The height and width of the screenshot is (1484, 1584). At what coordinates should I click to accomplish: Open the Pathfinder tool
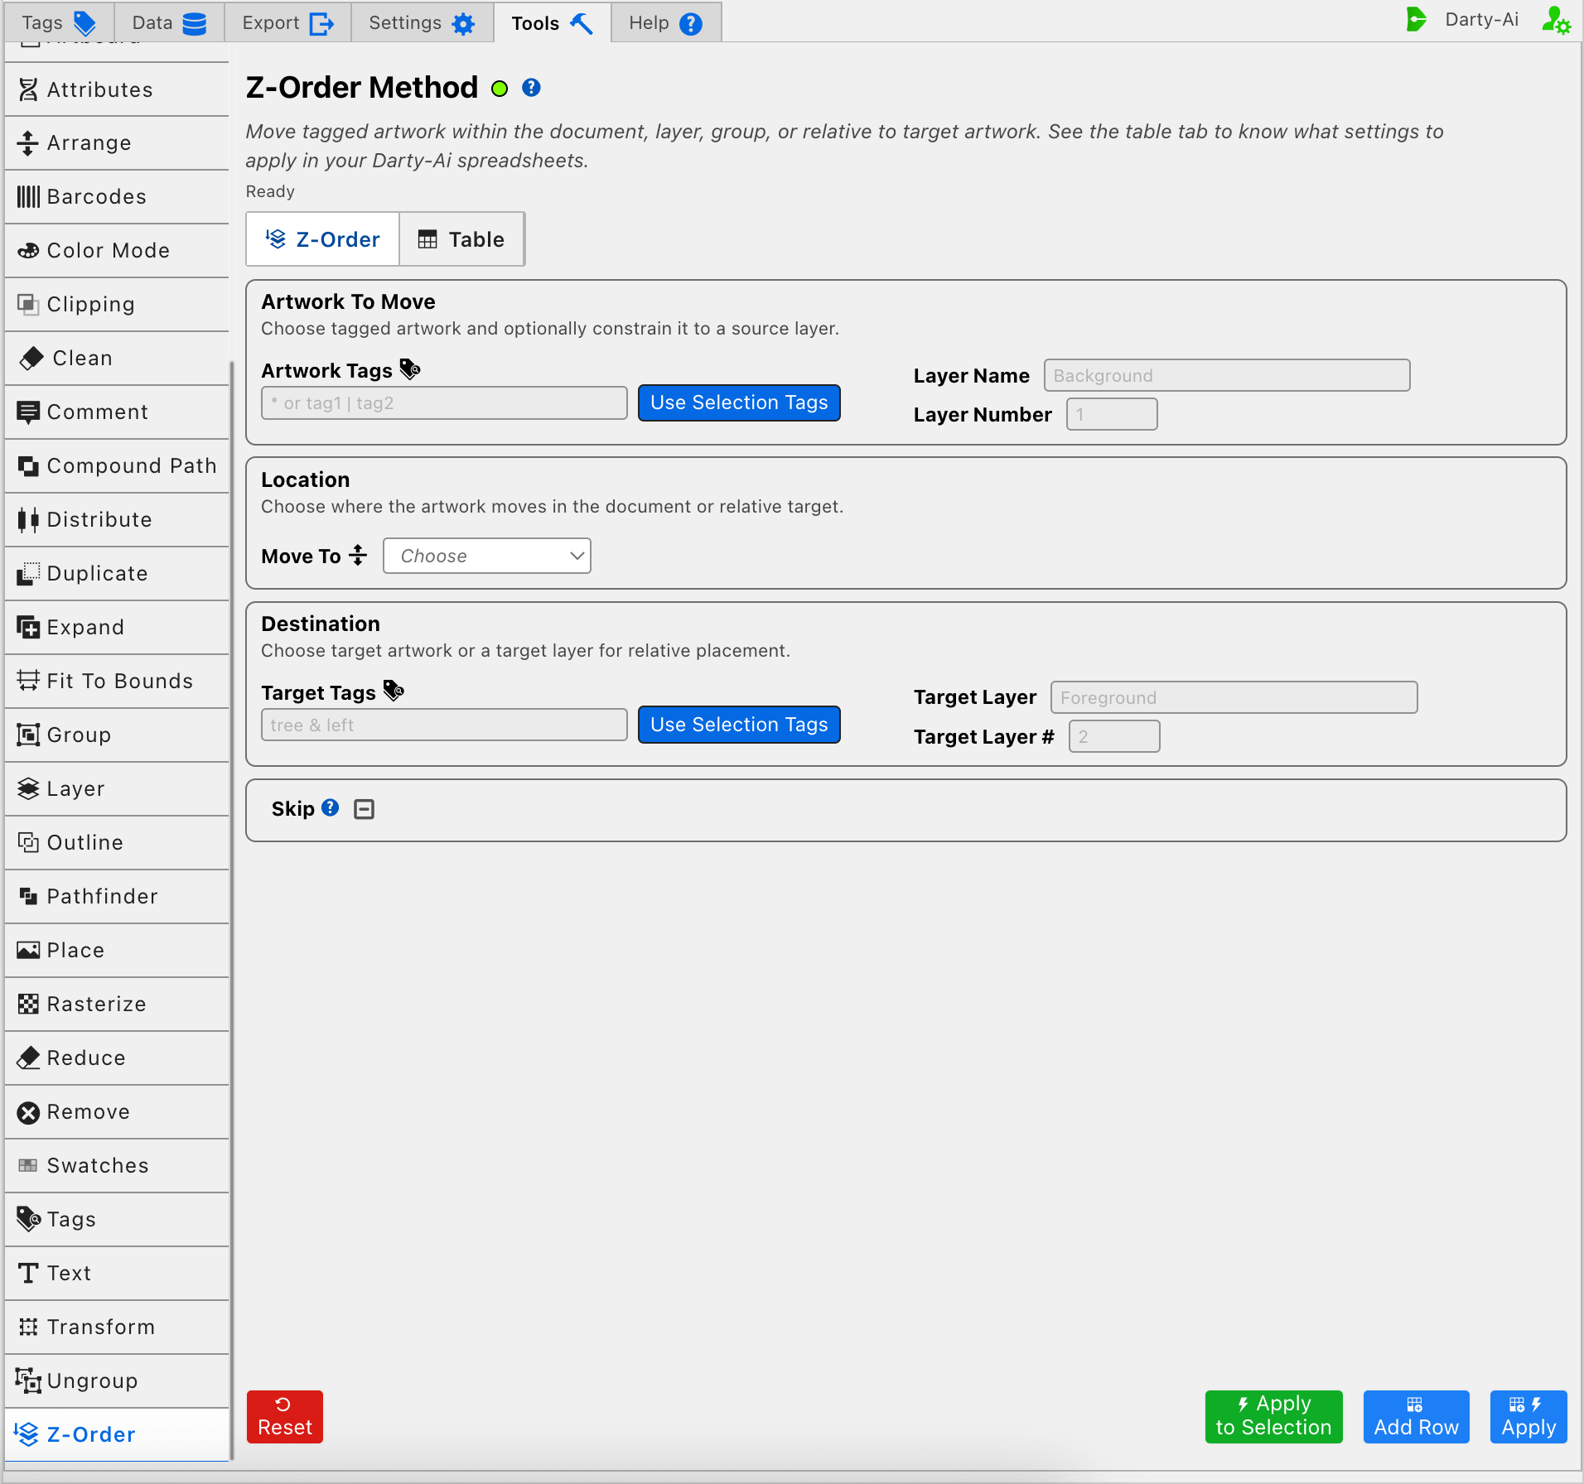click(117, 897)
